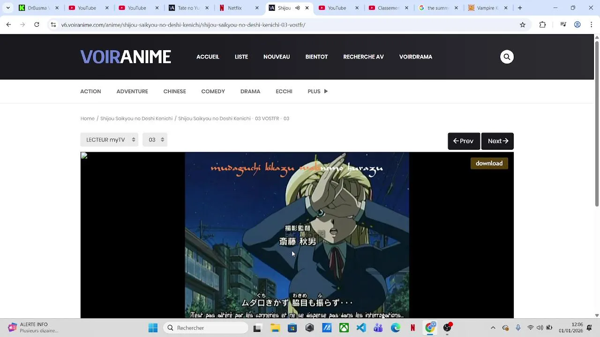This screenshot has height=337, width=600.
Task: Click the Home breadcrumb link
Action: click(x=87, y=118)
